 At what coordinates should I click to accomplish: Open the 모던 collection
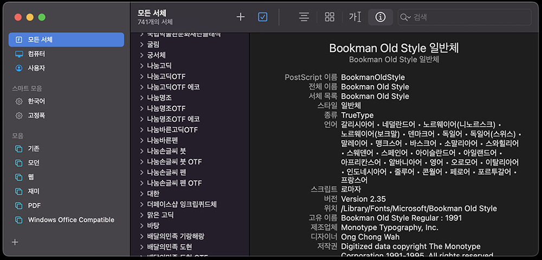pyautogui.click(x=66, y=163)
